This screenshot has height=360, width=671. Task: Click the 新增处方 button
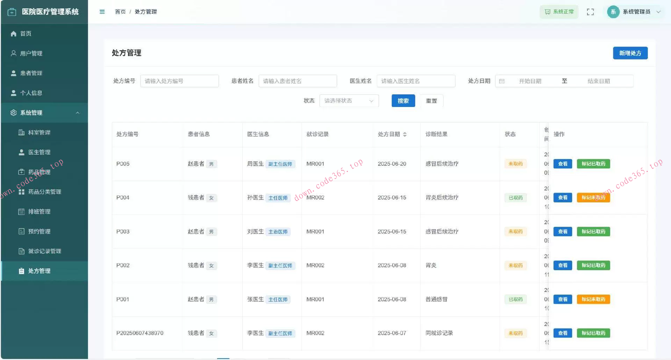(x=630, y=53)
